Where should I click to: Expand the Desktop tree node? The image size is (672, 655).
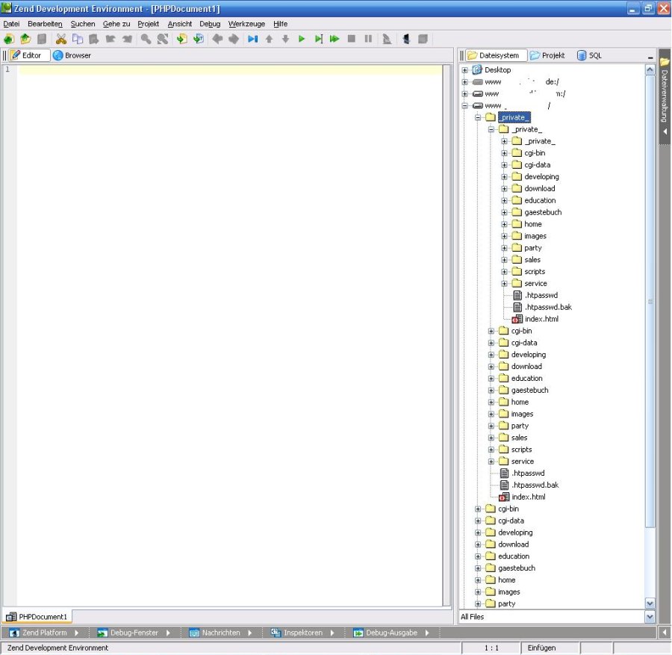click(464, 70)
